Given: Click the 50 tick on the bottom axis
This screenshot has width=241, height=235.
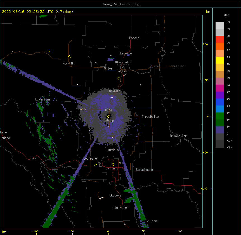Looking at the screenshot, I should coord(144,231).
